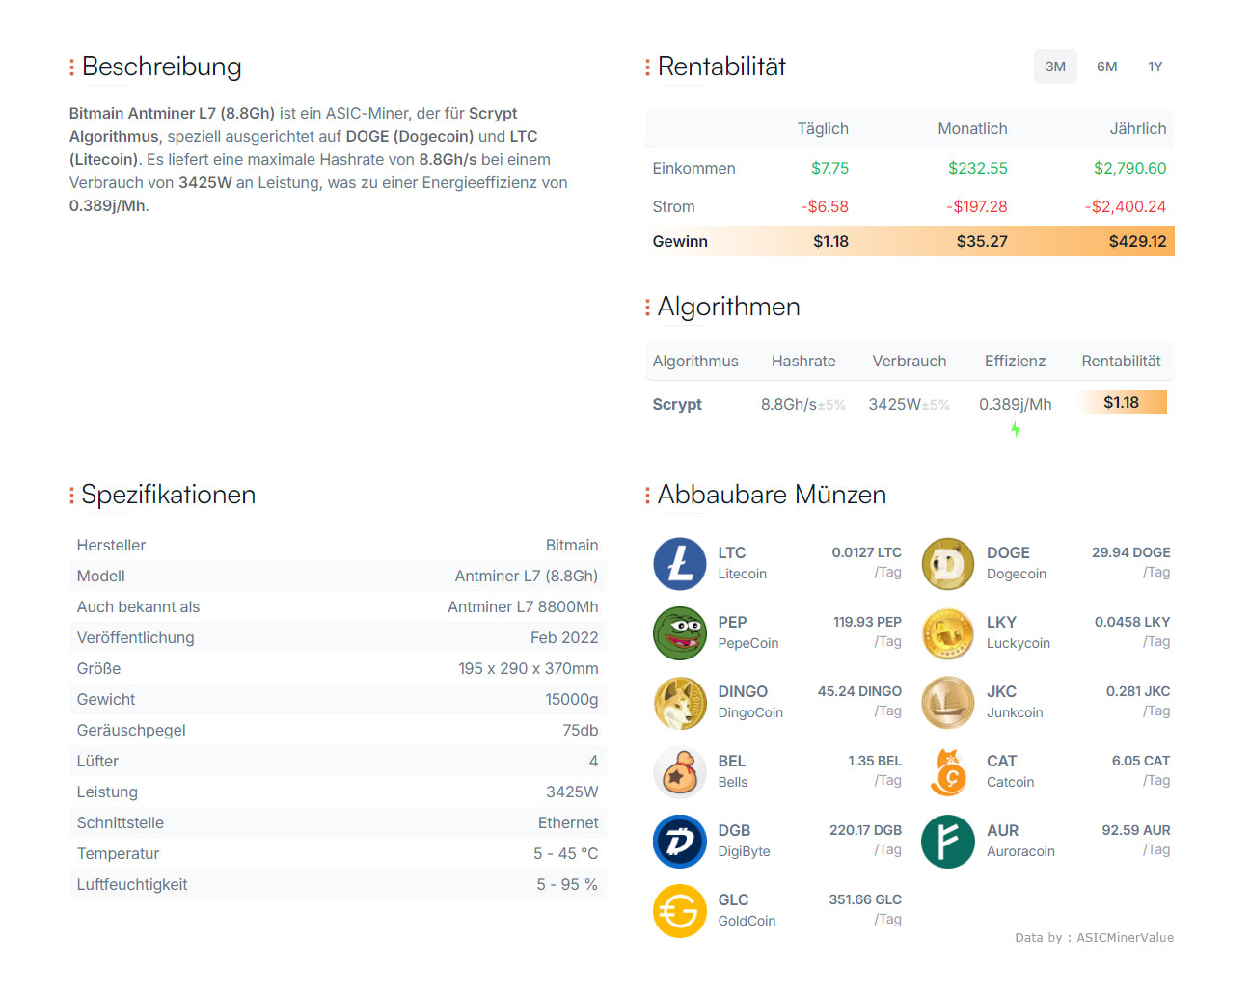Click the 3425W ±5% consumption value

click(x=909, y=404)
